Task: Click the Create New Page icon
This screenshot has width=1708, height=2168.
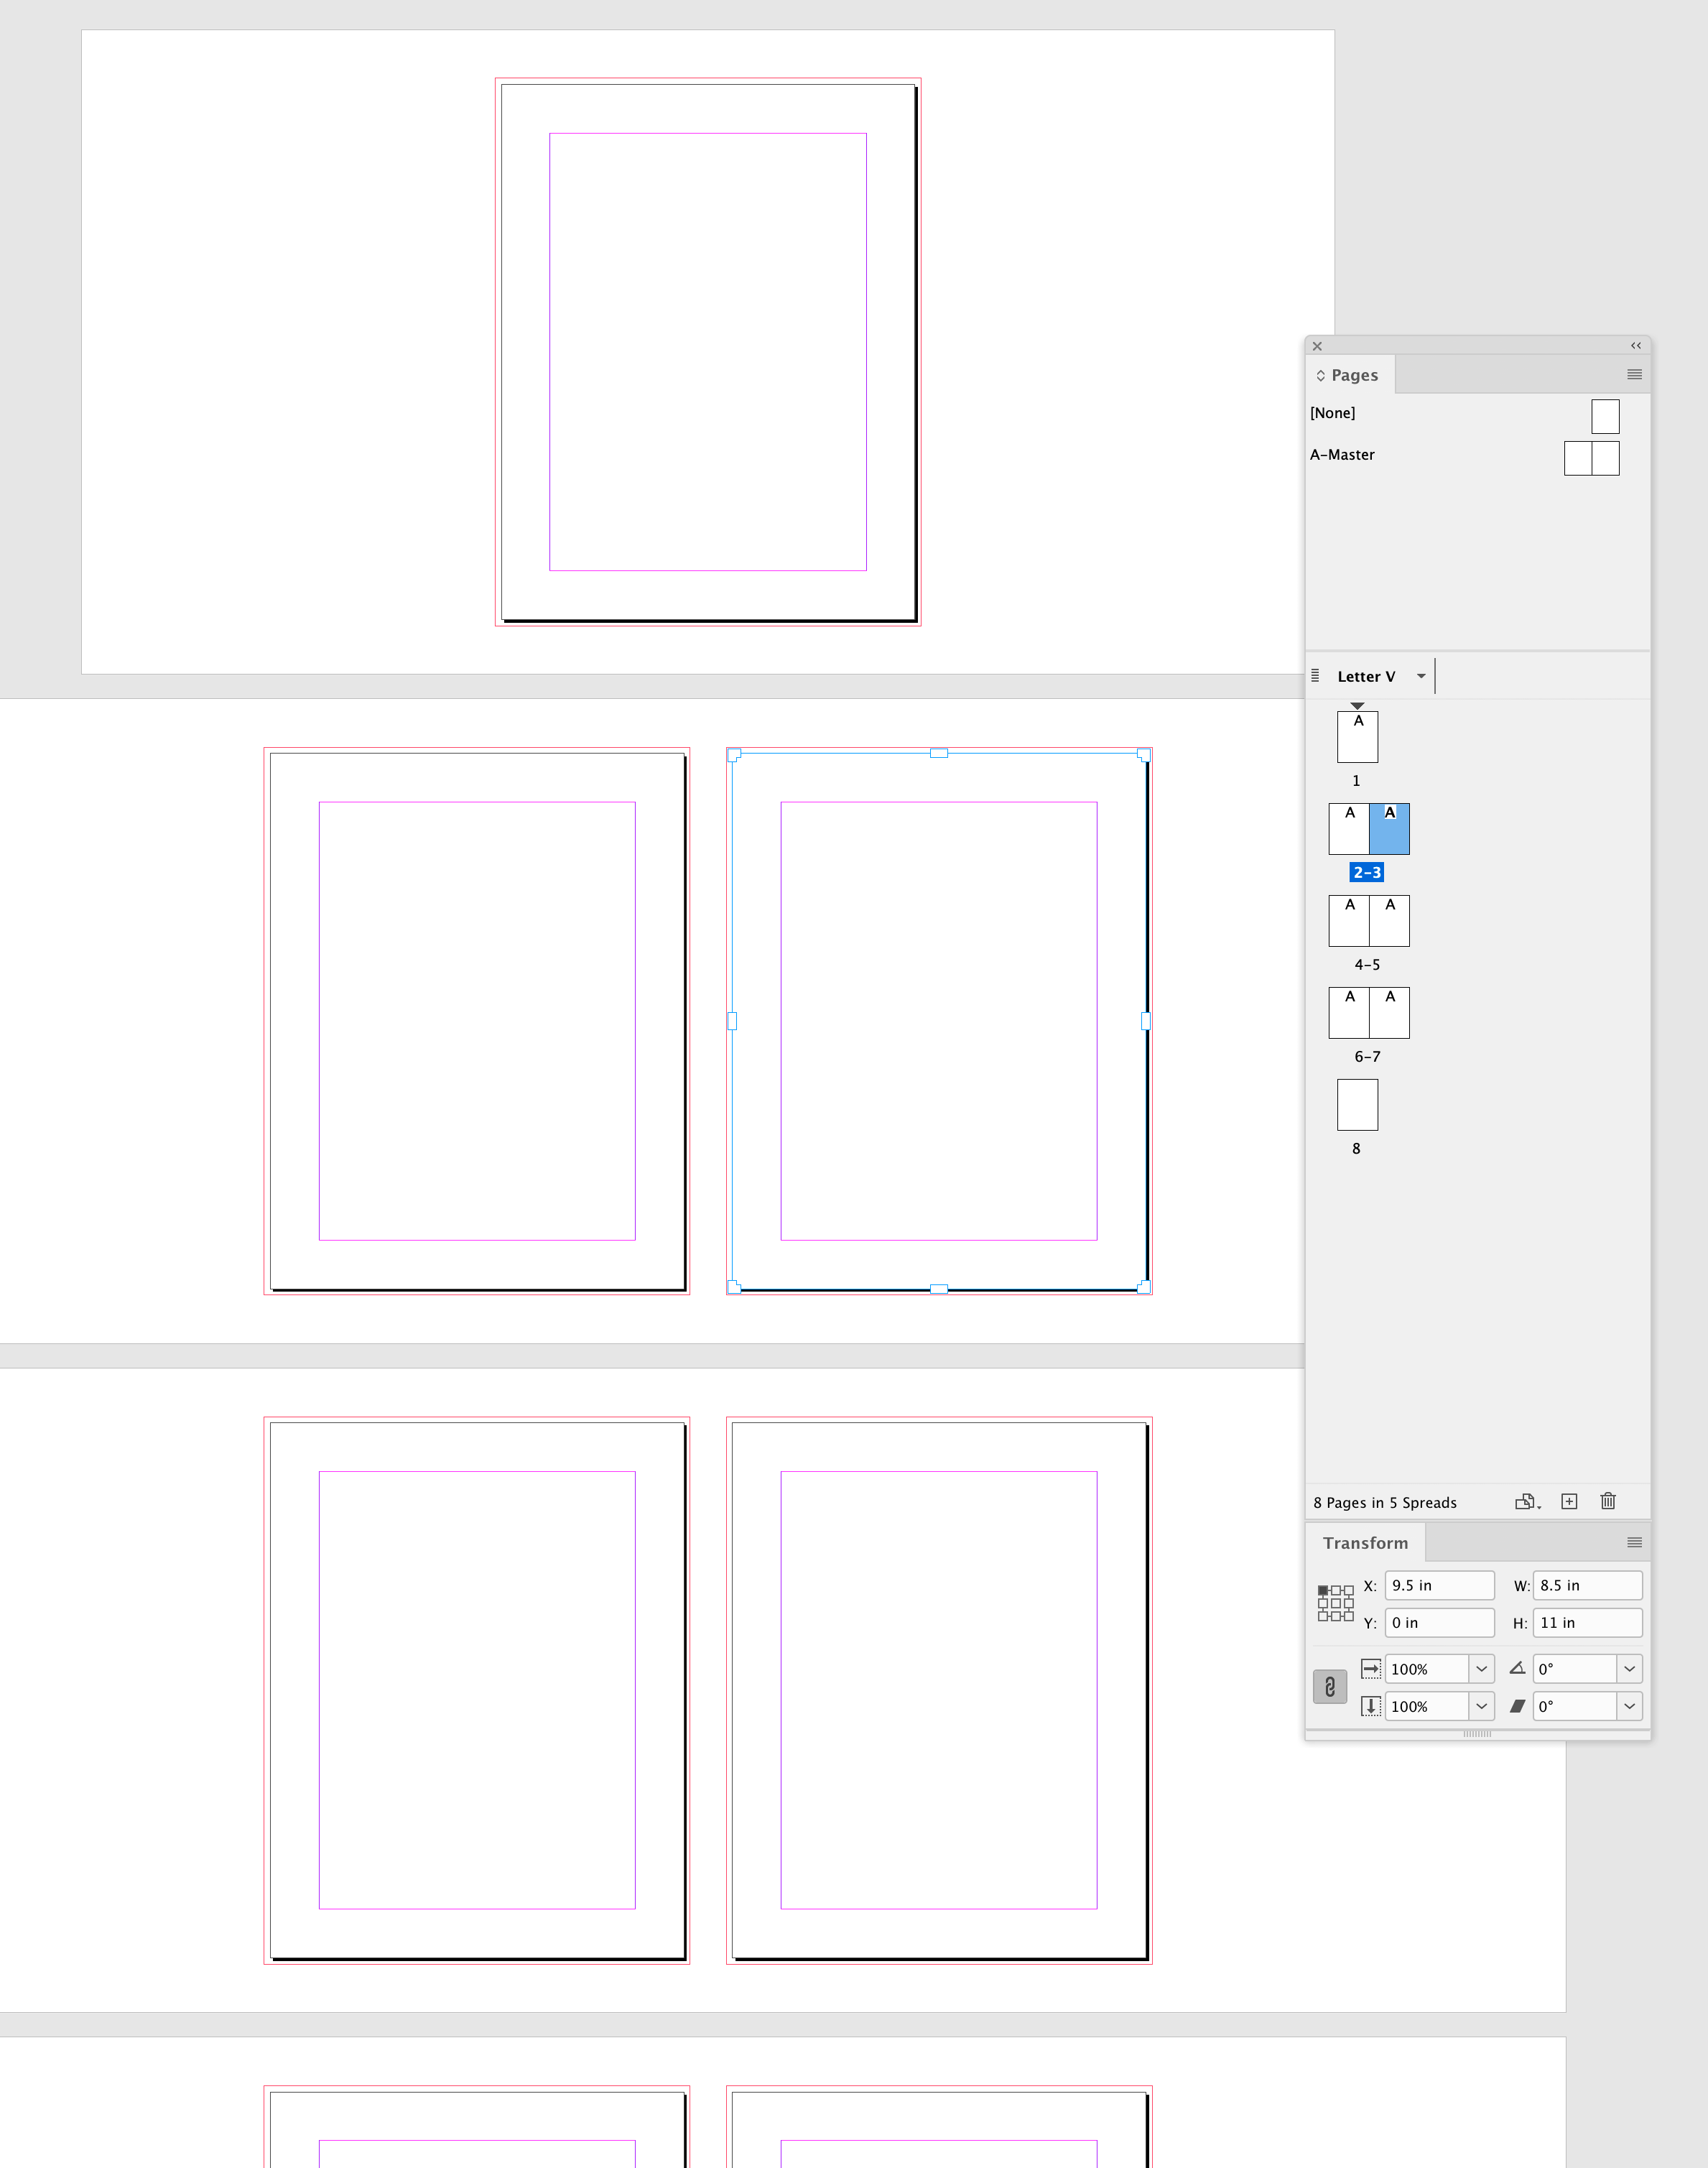Action: (1569, 1501)
